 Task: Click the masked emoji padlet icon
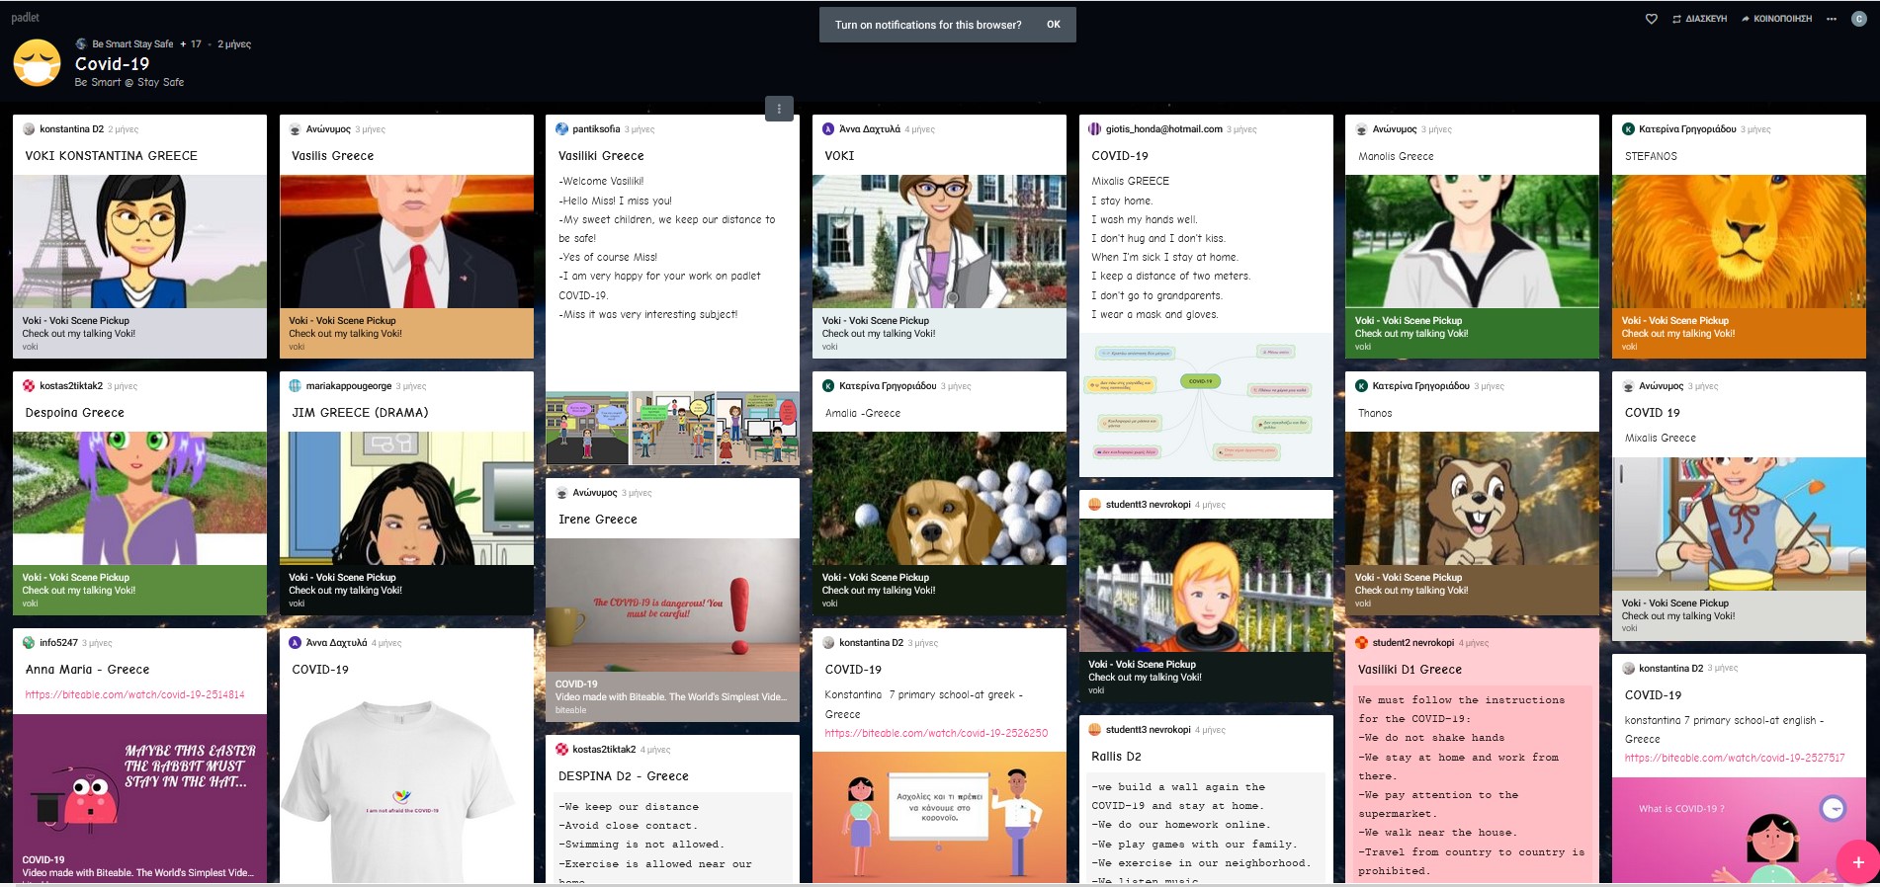point(38,63)
